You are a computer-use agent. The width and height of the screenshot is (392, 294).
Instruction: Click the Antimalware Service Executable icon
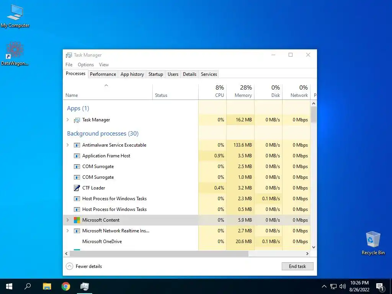(77, 145)
